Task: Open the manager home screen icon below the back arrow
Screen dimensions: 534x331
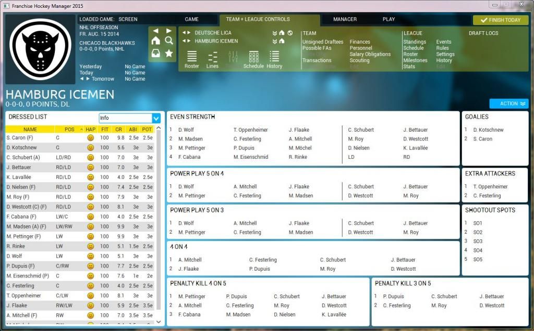Action: click(155, 41)
